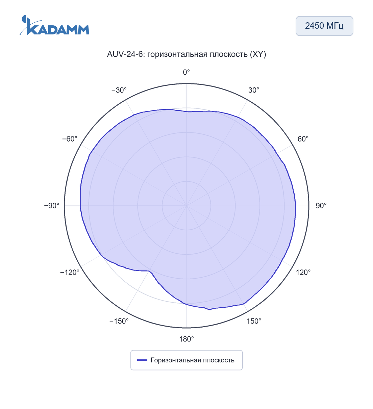This screenshot has width=373, height=409.
Task: Click the center of the polar plot
Action: pos(186,206)
